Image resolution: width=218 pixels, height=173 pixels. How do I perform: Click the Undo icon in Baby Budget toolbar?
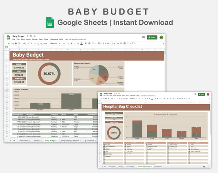(x=9, y=44)
